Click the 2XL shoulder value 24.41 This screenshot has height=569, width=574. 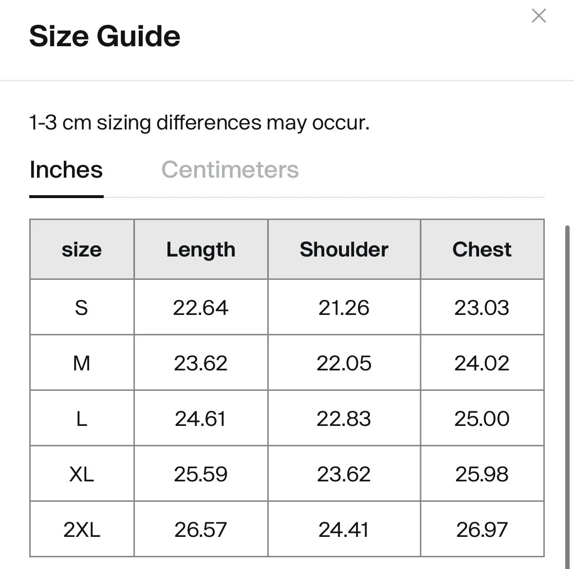tap(343, 530)
